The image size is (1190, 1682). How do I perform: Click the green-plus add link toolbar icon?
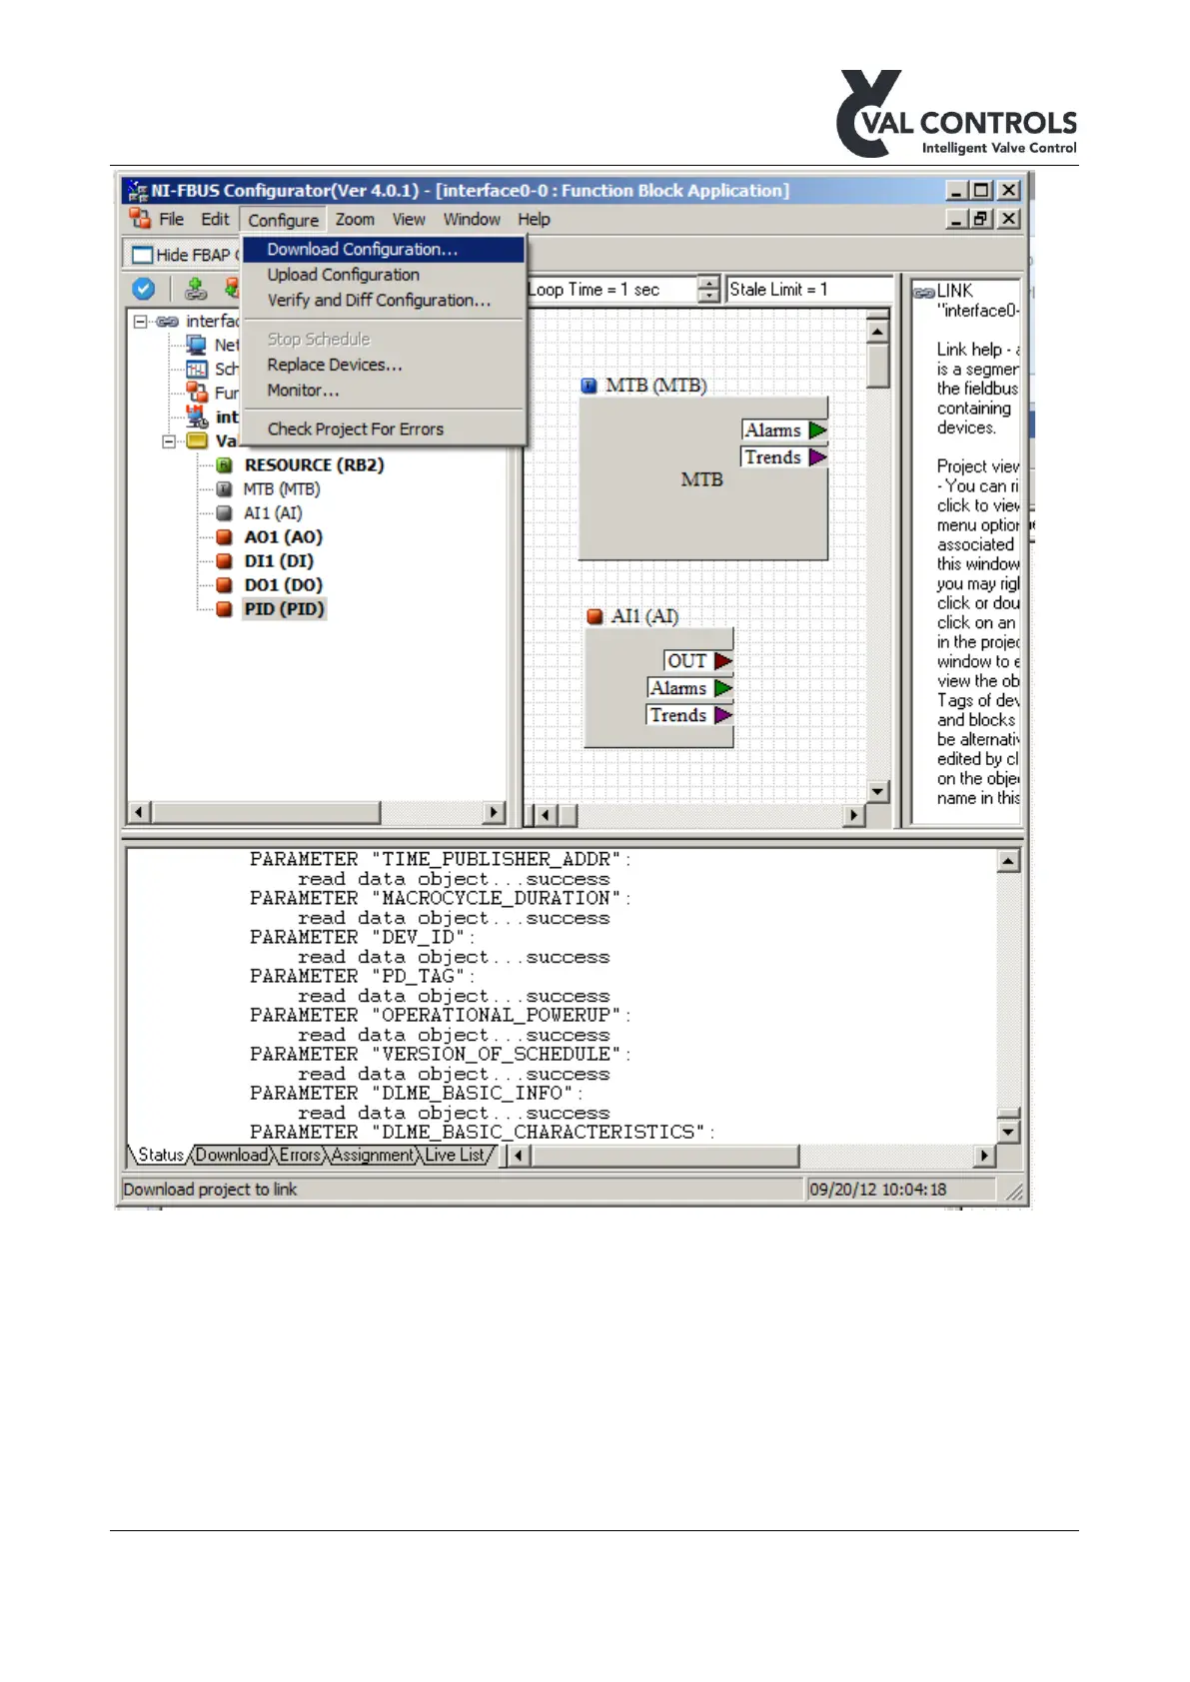pos(197,290)
